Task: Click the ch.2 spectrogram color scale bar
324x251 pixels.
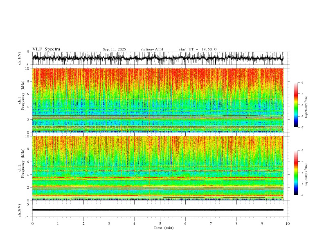Action: [x=296, y=173]
